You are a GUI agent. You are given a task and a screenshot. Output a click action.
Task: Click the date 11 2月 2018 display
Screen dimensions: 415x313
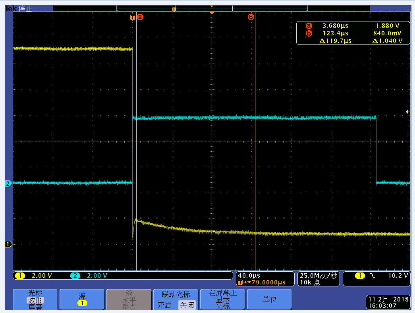click(388, 299)
